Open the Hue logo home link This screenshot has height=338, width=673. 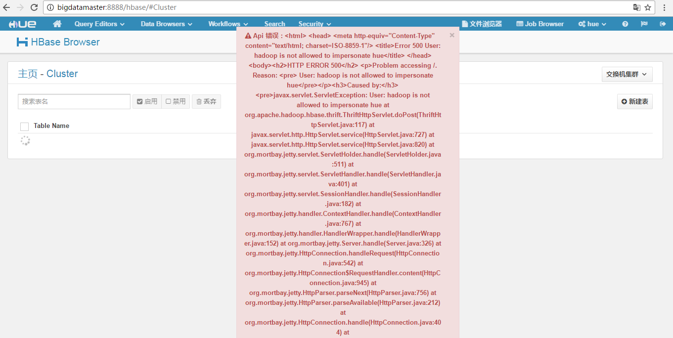click(x=23, y=24)
